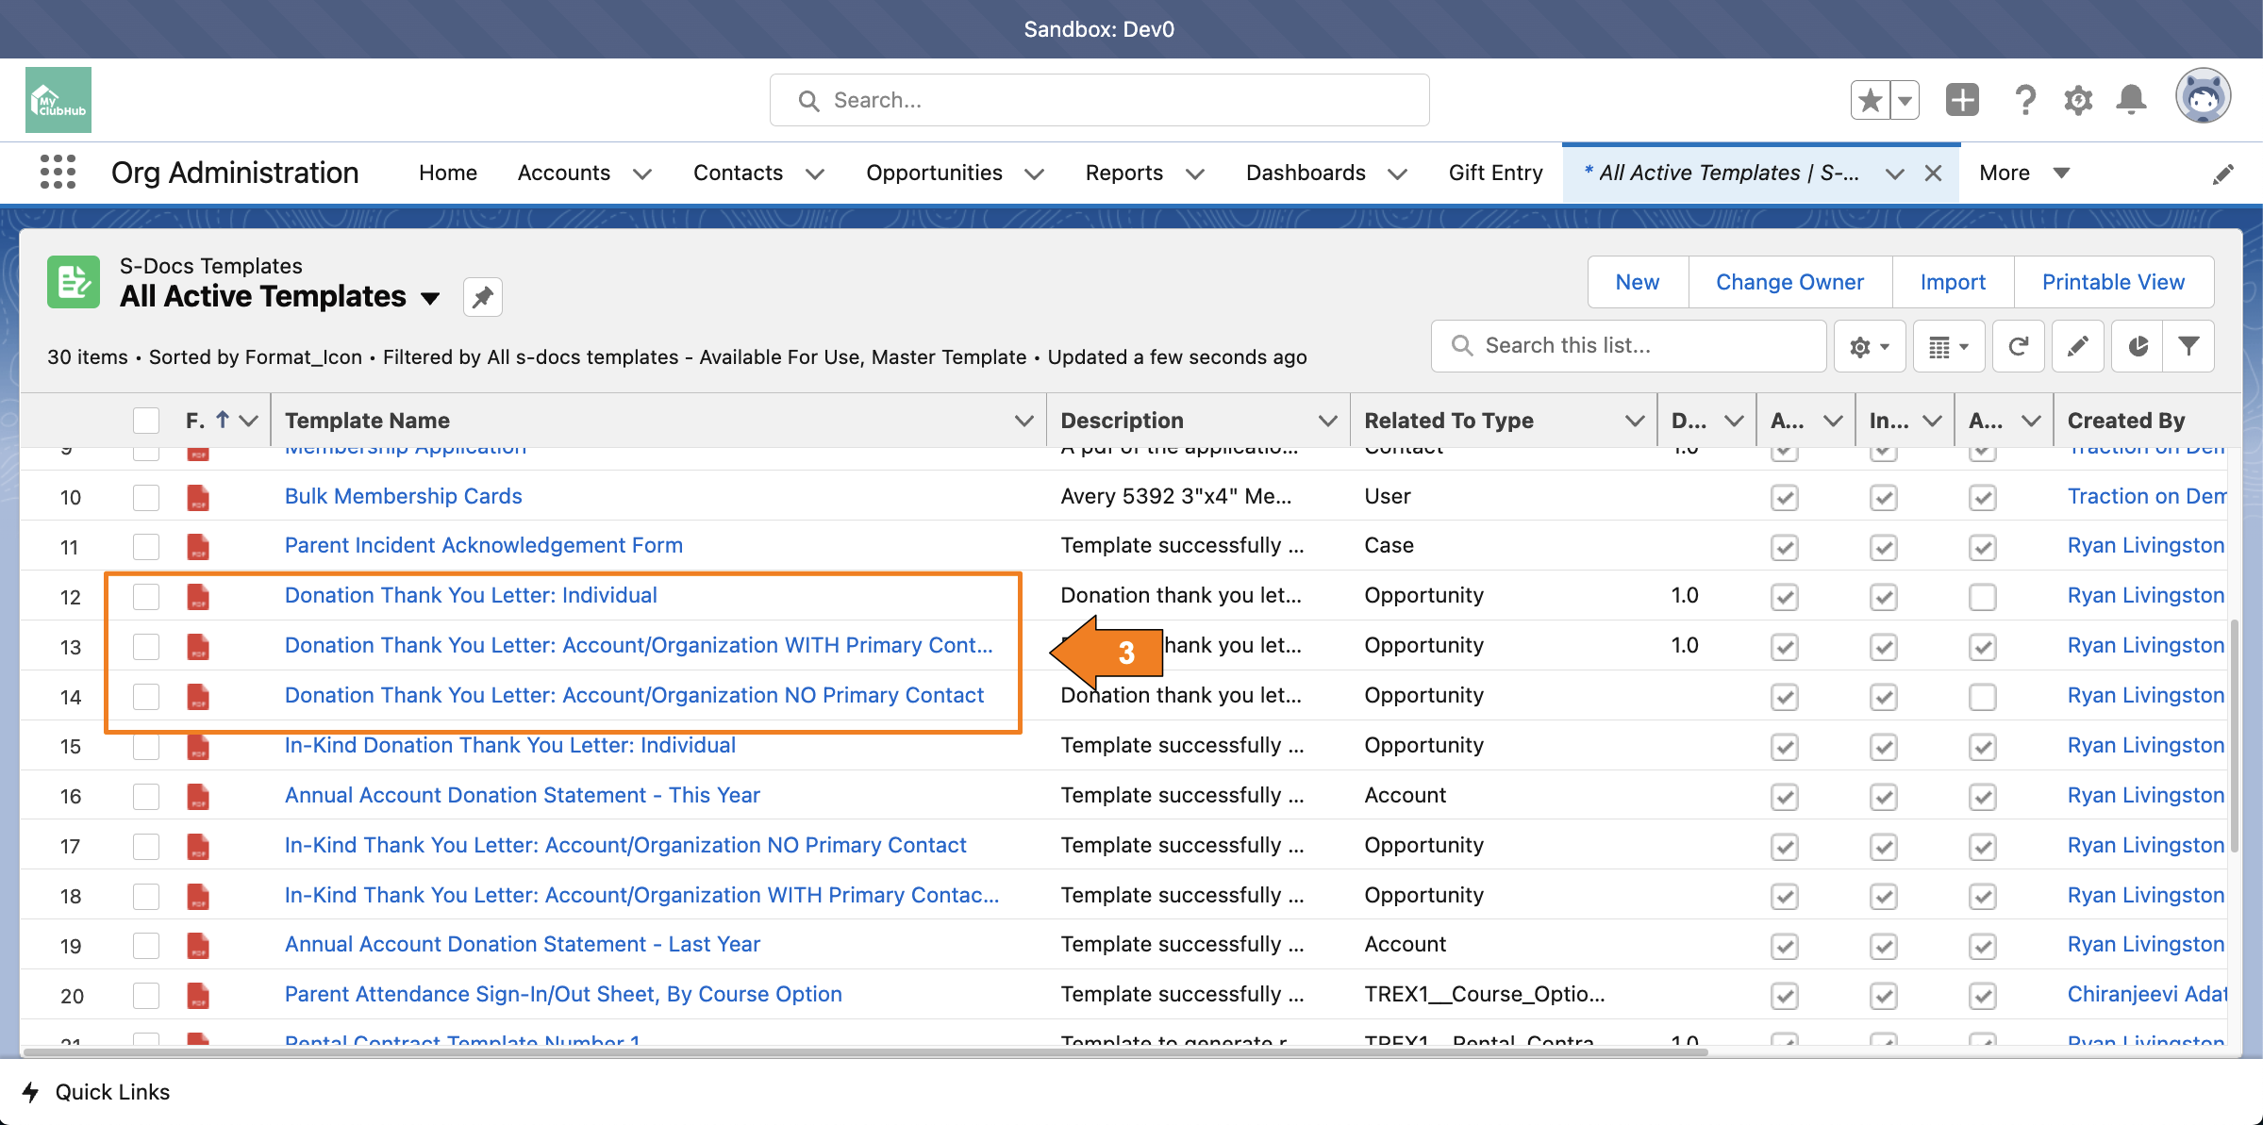The image size is (2263, 1125).
Task: Click the New button
Action: [x=1637, y=282]
